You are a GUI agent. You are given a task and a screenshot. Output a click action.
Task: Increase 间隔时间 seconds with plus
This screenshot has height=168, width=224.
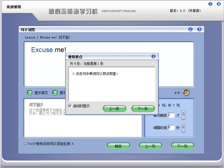(x=183, y=125)
